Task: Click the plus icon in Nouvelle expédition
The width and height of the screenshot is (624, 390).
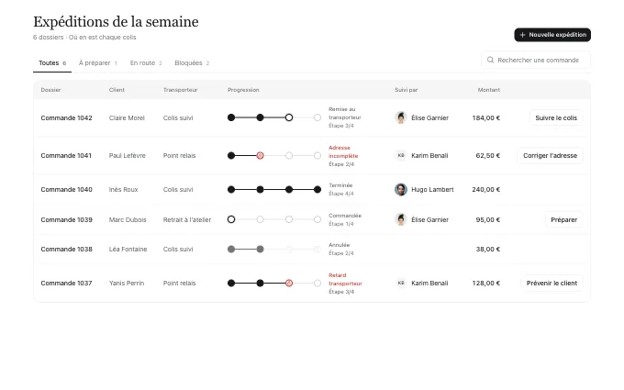Action: coord(522,35)
